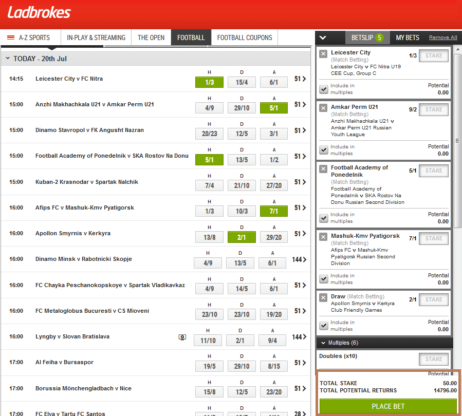Remove Leicester City selection from betslip

[323, 54]
